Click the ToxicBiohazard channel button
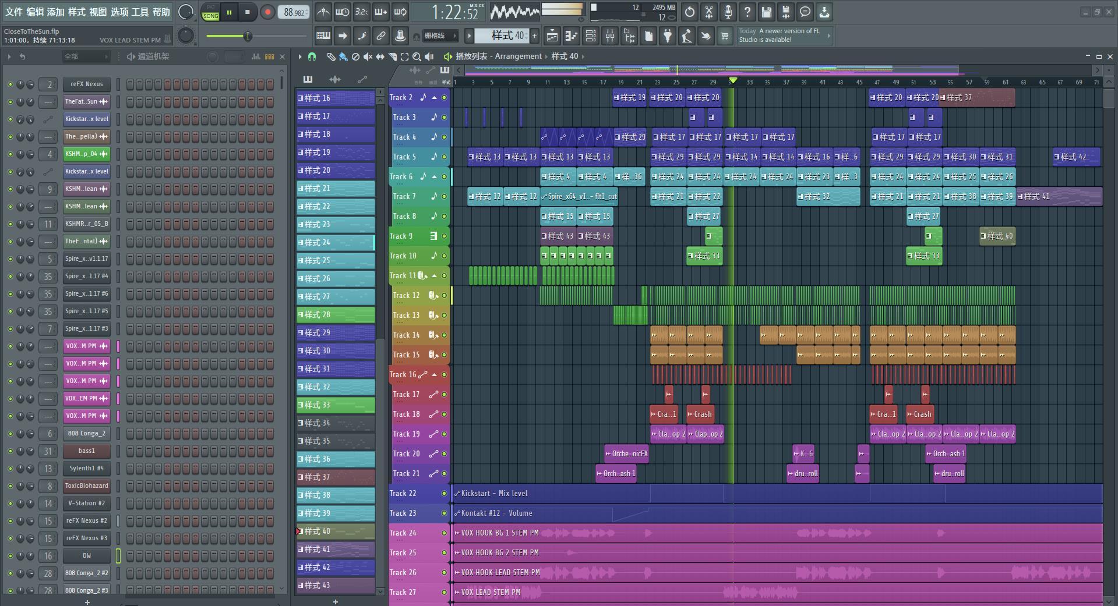The width and height of the screenshot is (1118, 606). pos(87,486)
